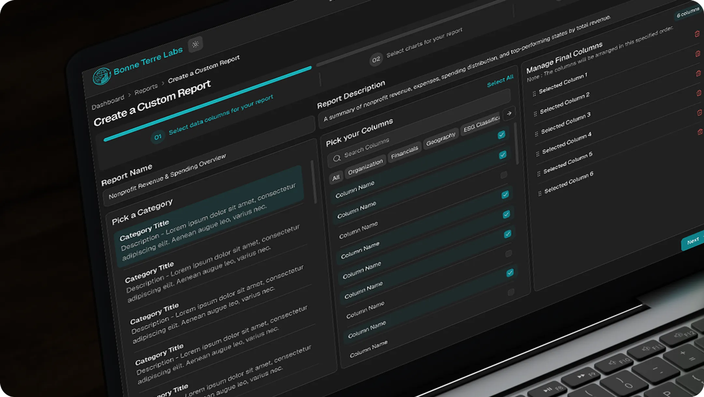
Task: Grab the drag handle of Selected Column 2
Action: [x=535, y=114]
